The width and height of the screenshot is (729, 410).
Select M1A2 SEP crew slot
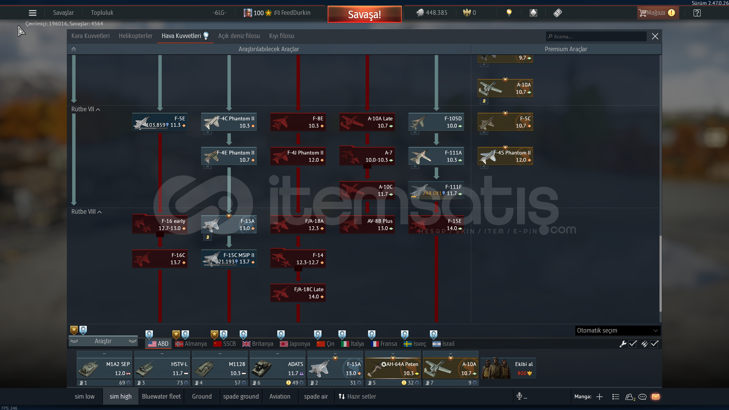click(x=104, y=369)
